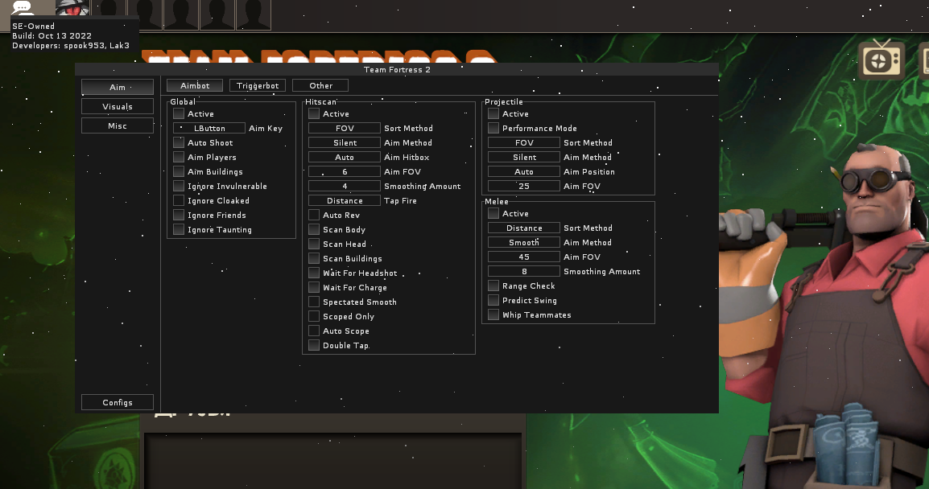Toggle Wait For Charge checkbox
Viewport: 929px width, 489px height.
point(314,288)
